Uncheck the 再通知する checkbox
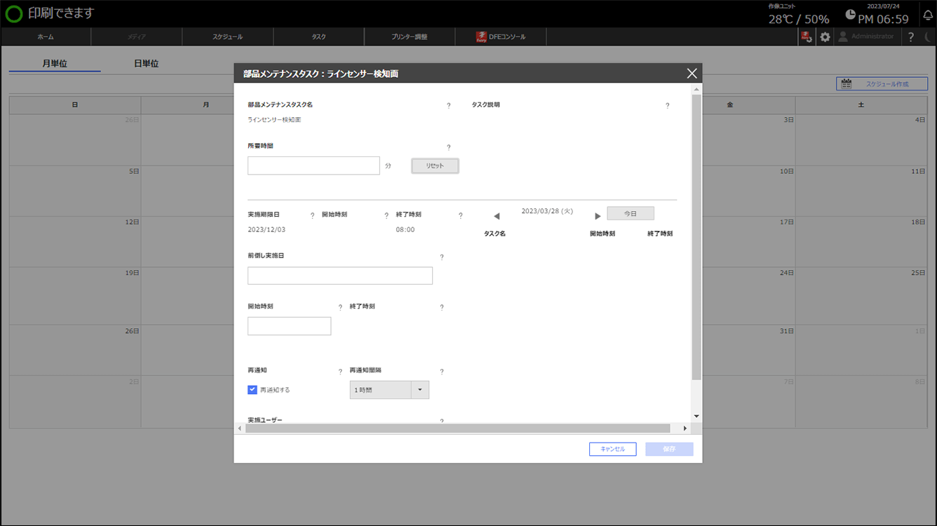937x526 pixels. 252,390
